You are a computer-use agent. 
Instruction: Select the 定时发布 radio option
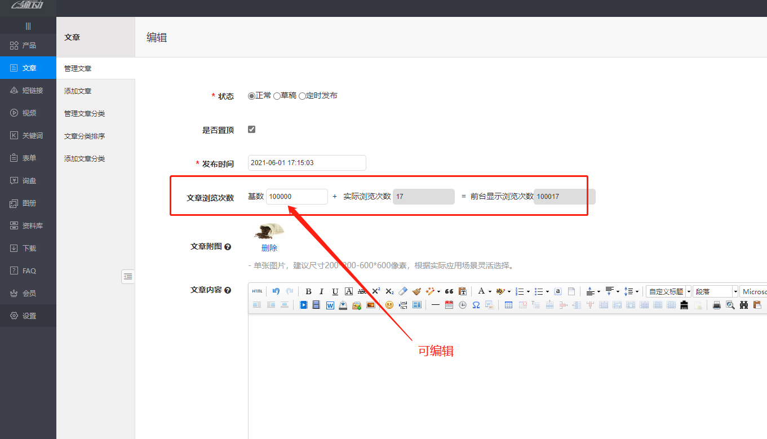[302, 96]
